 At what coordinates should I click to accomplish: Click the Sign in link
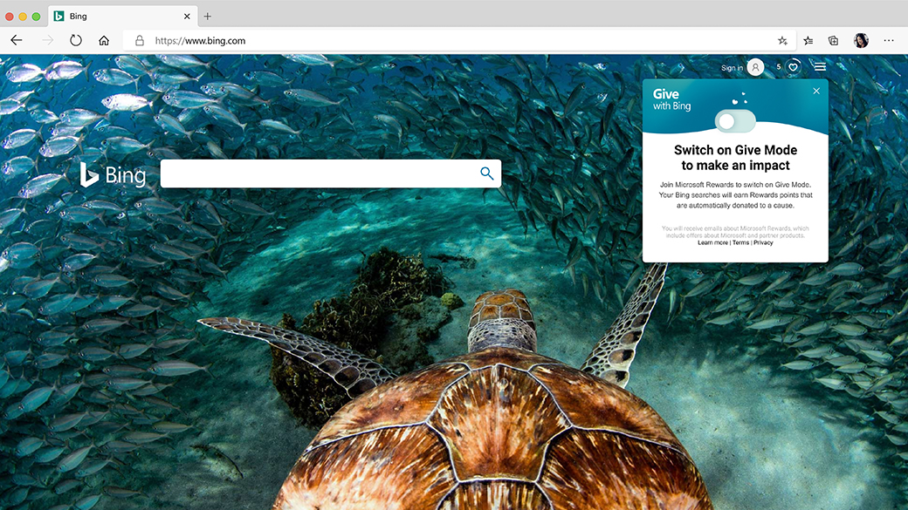coord(732,68)
